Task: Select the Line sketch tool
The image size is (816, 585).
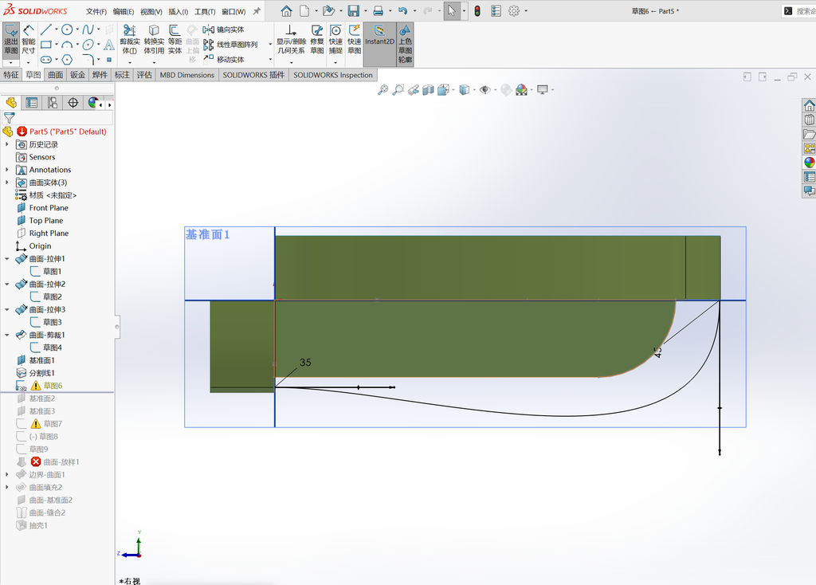Action: tap(45, 29)
